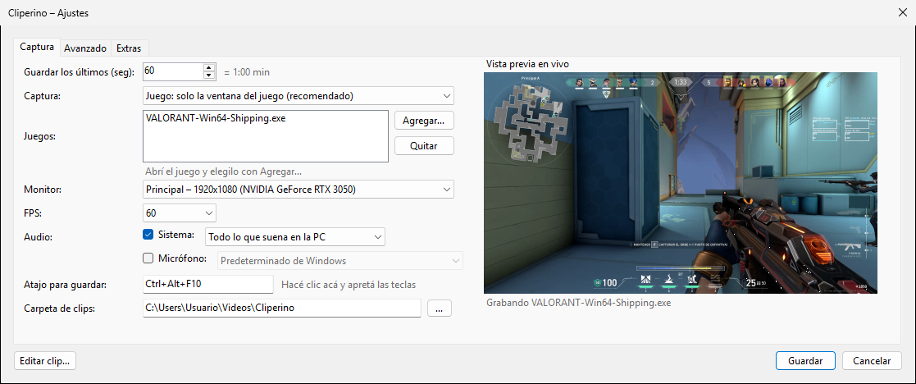Screen dimensions: 916x384
Task: Click the Guardar button
Action: click(805, 361)
